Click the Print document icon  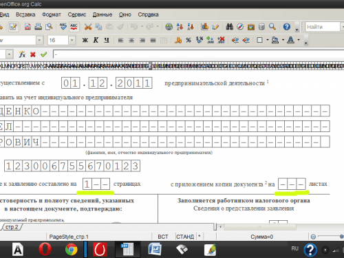click(38, 27)
